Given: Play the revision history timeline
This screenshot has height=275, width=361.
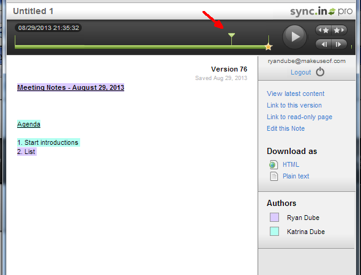Looking at the screenshot, I should (x=294, y=37).
